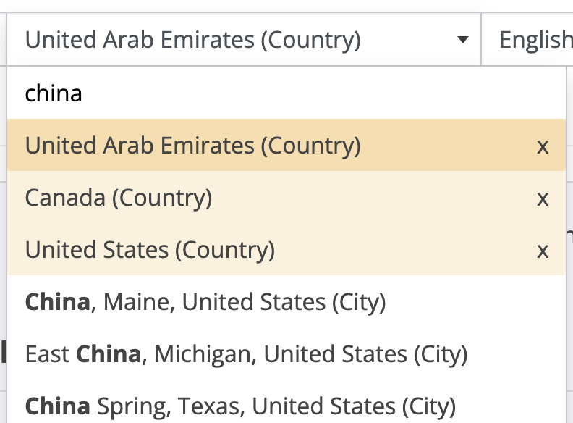573x423 pixels.
Task: Pick the United States (Country) entry
Action: click(150, 251)
